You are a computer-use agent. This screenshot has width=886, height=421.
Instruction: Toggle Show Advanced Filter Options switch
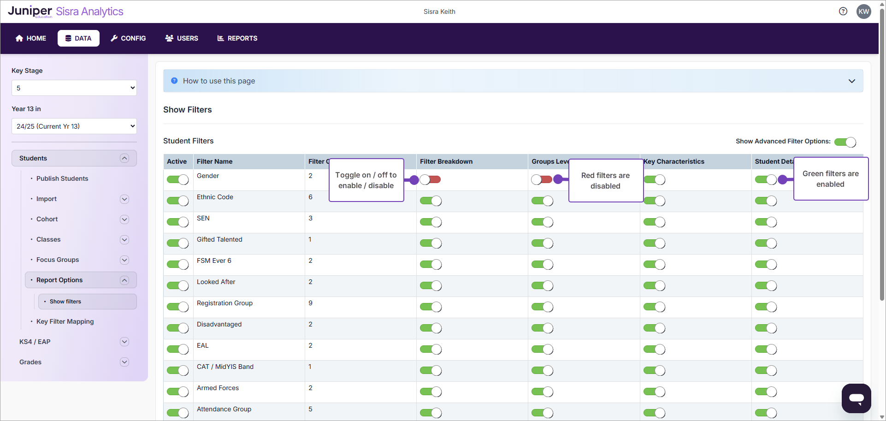pyautogui.click(x=845, y=142)
